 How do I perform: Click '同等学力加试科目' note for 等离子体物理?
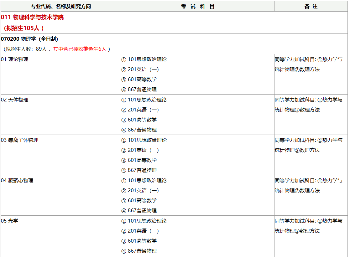[x=295, y=140]
